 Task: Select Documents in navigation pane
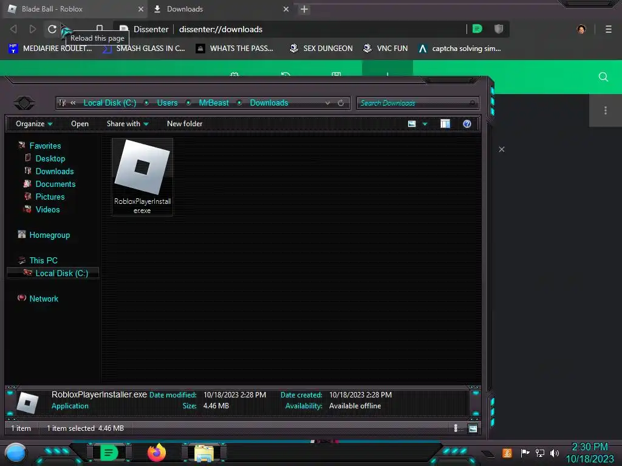coord(55,184)
